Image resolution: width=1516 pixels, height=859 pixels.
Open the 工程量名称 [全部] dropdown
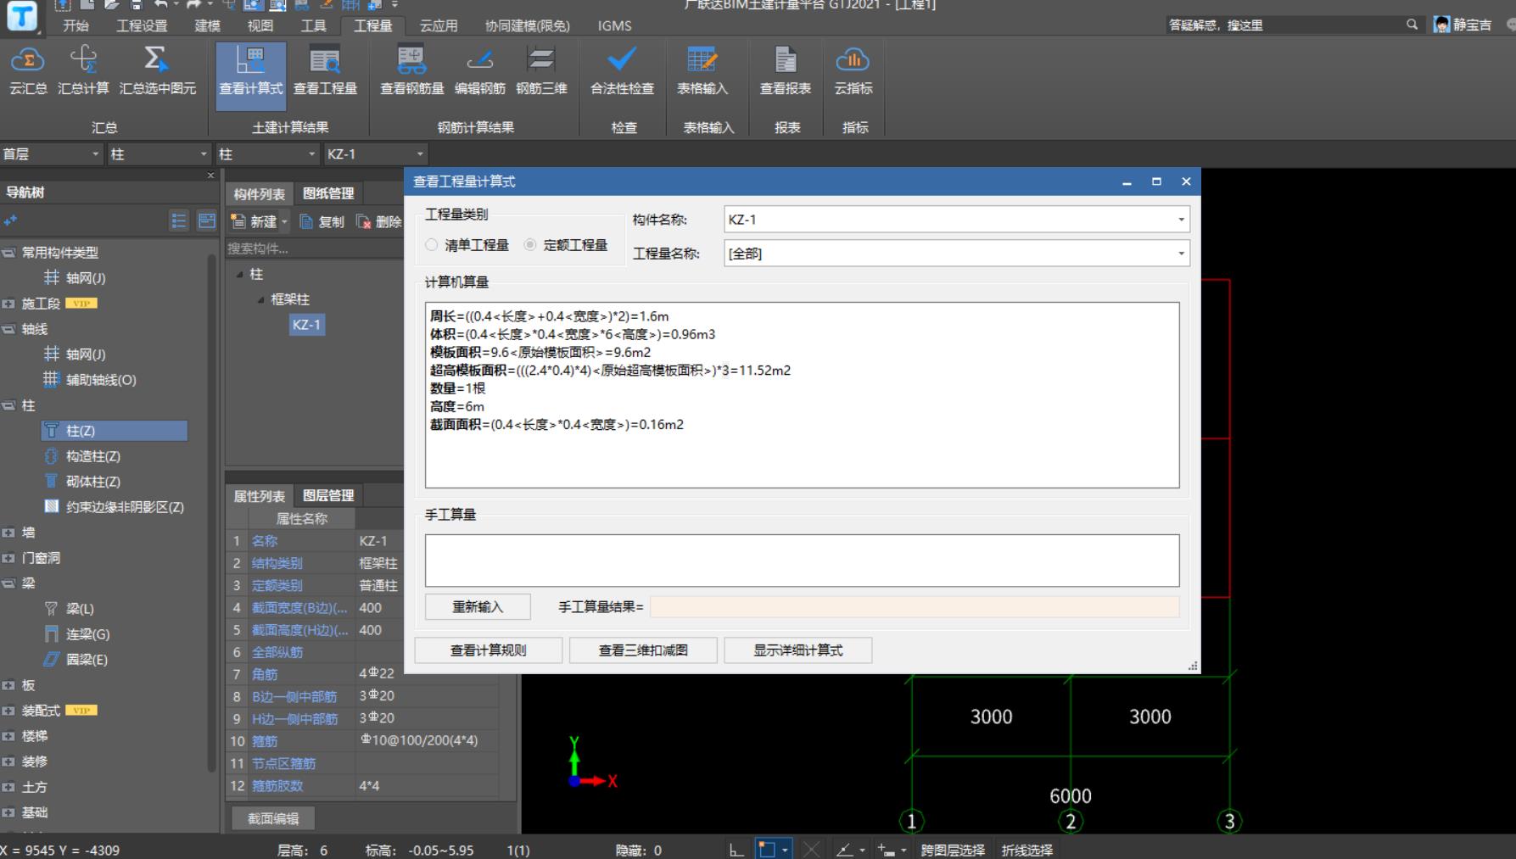click(1180, 254)
